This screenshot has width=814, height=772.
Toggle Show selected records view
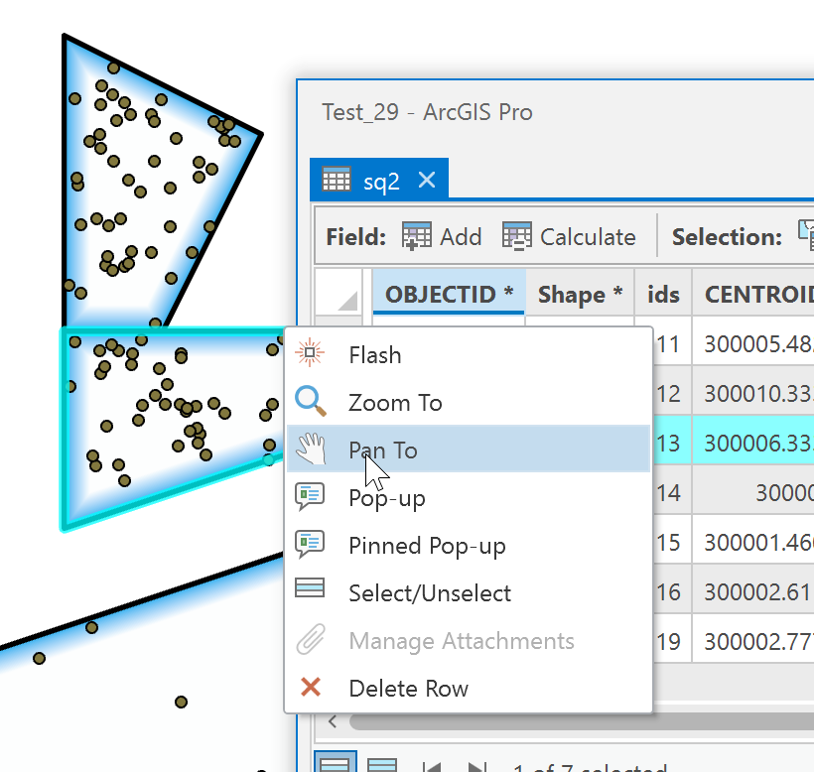point(380,764)
